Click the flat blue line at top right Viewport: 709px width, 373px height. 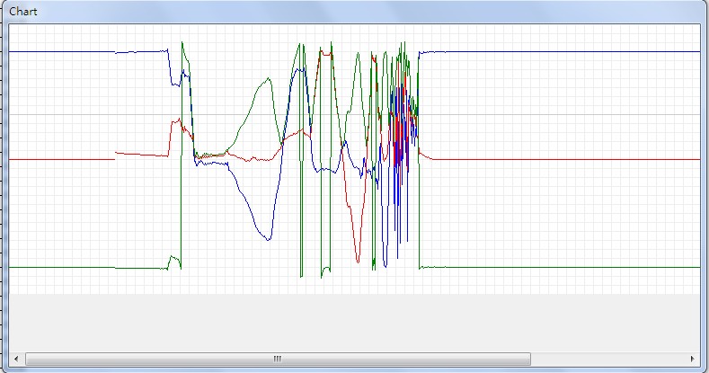(557, 51)
